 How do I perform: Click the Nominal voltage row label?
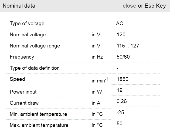coord(28,35)
